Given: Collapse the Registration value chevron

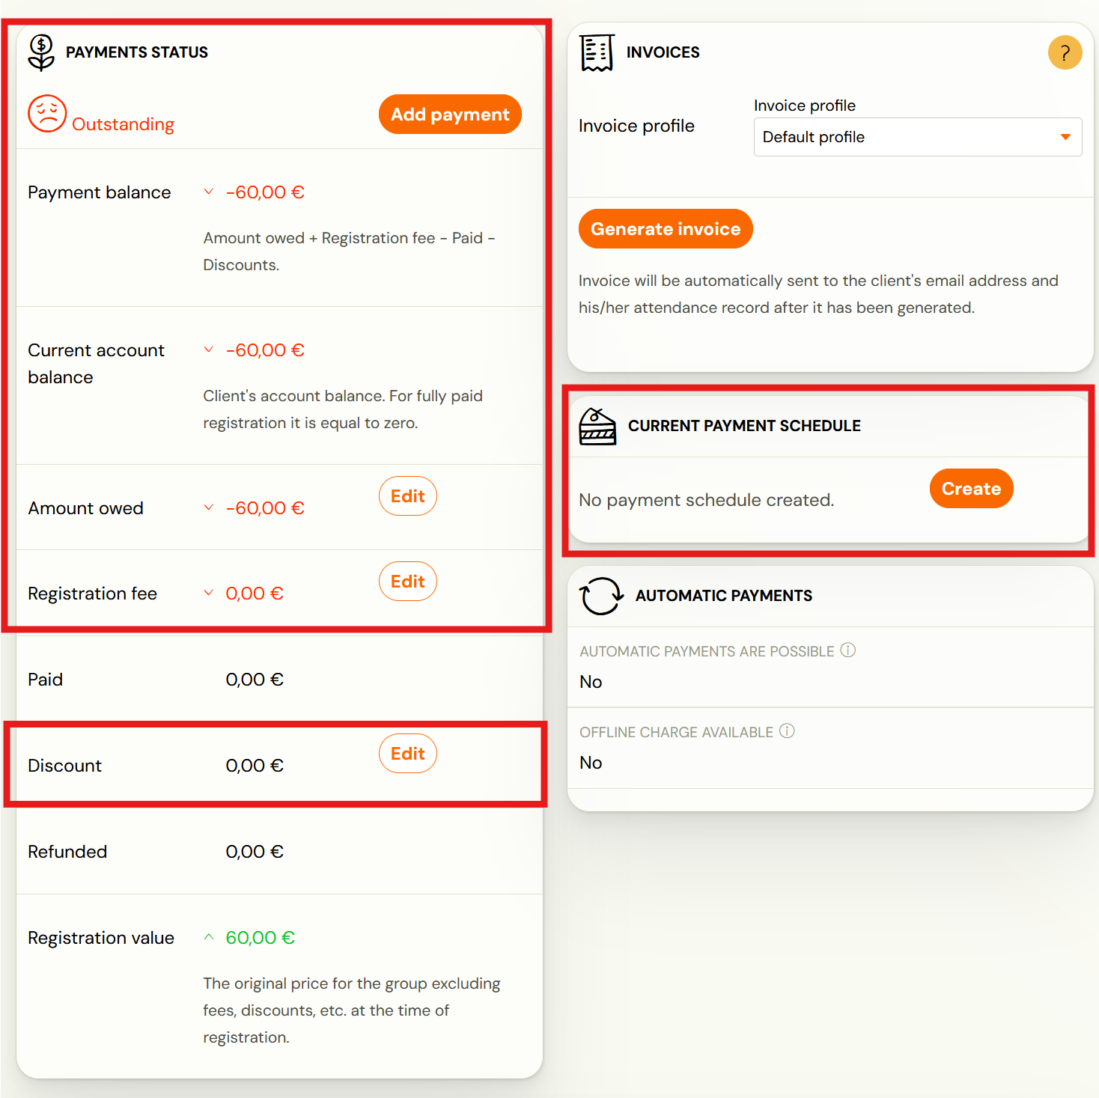Looking at the screenshot, I should [209, 938].
